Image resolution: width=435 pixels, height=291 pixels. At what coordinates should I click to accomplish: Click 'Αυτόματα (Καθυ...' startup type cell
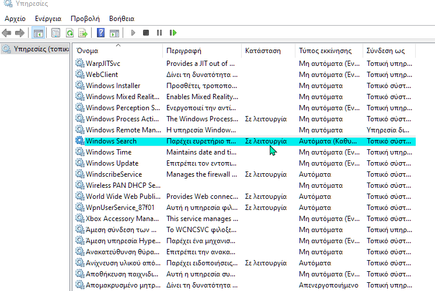[328, 141]
